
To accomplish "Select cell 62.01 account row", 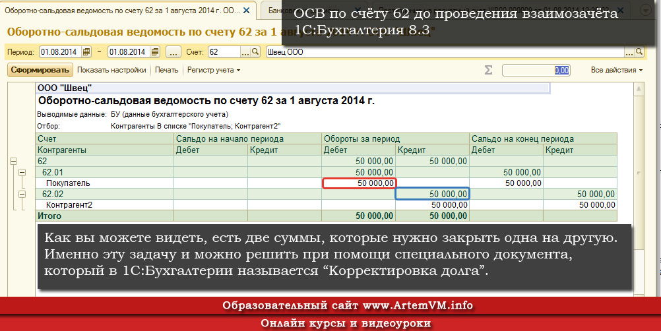I will pyautogui.click(x=105, y=172).
